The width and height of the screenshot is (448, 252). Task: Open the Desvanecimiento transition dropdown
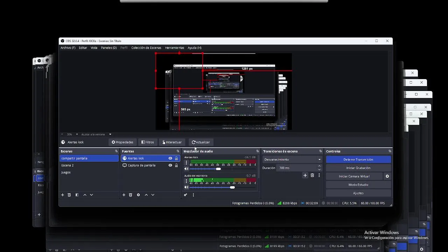[x=292, y=160]
